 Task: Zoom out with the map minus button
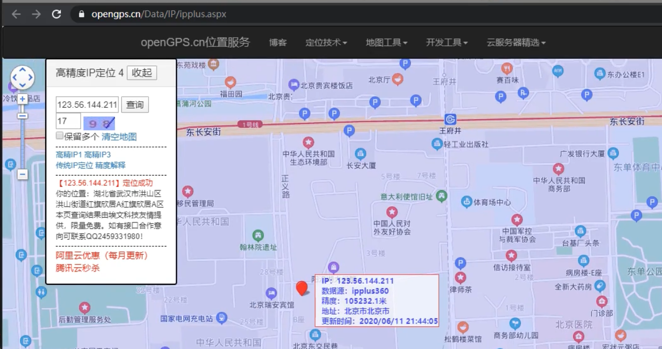(22, 174)
